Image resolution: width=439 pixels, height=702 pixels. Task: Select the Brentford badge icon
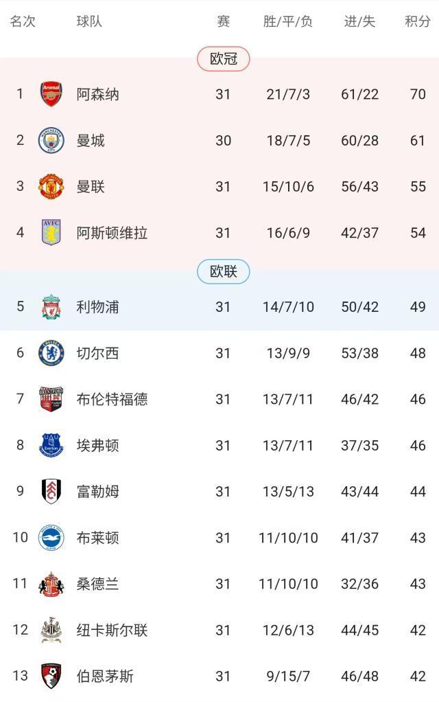[x=51, y=399]
